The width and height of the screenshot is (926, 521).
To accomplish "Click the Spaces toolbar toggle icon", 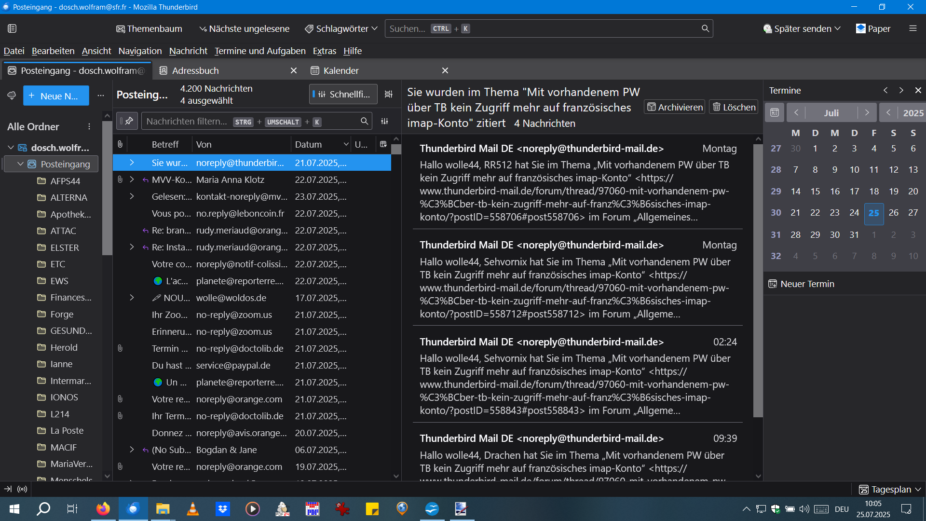I will coord(12,28).
